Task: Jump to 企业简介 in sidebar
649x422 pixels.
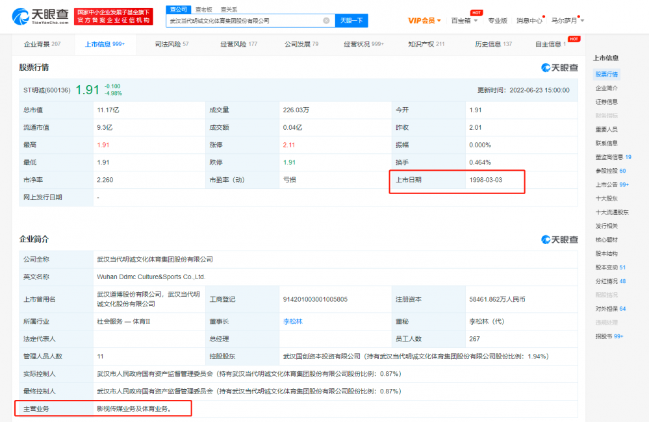Action: click(606, 88)
